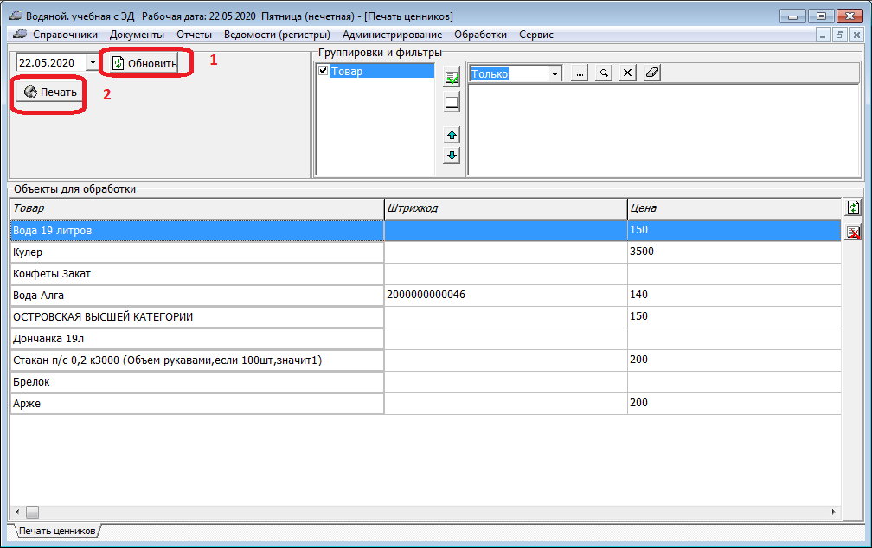Click the delete row icon right of table
The height and width of the screenshot is (548, 872).
point(853,232)
